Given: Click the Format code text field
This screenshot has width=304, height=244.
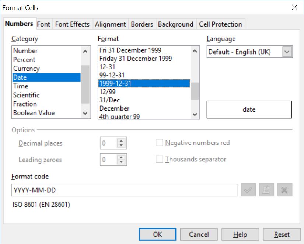Looking at the screenshot, I should [x=125, y=190].
